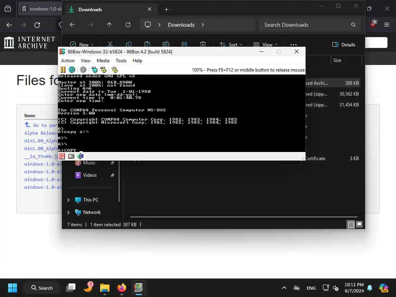Open Firefox from the taskbar

coord(122,288)
